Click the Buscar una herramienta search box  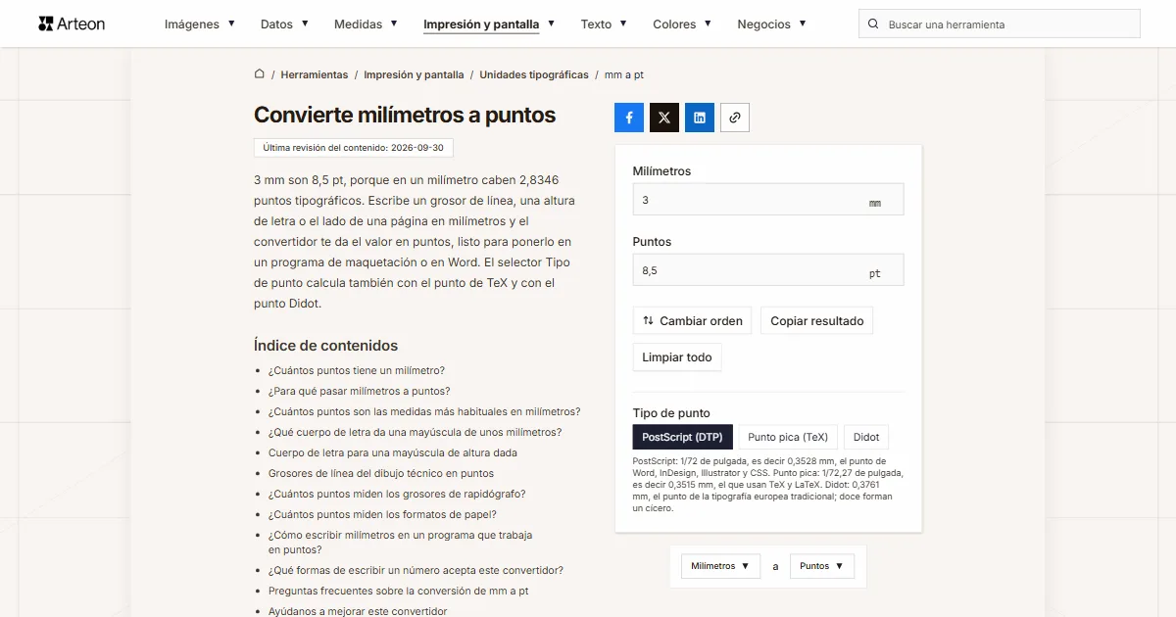pos(1000,24)
